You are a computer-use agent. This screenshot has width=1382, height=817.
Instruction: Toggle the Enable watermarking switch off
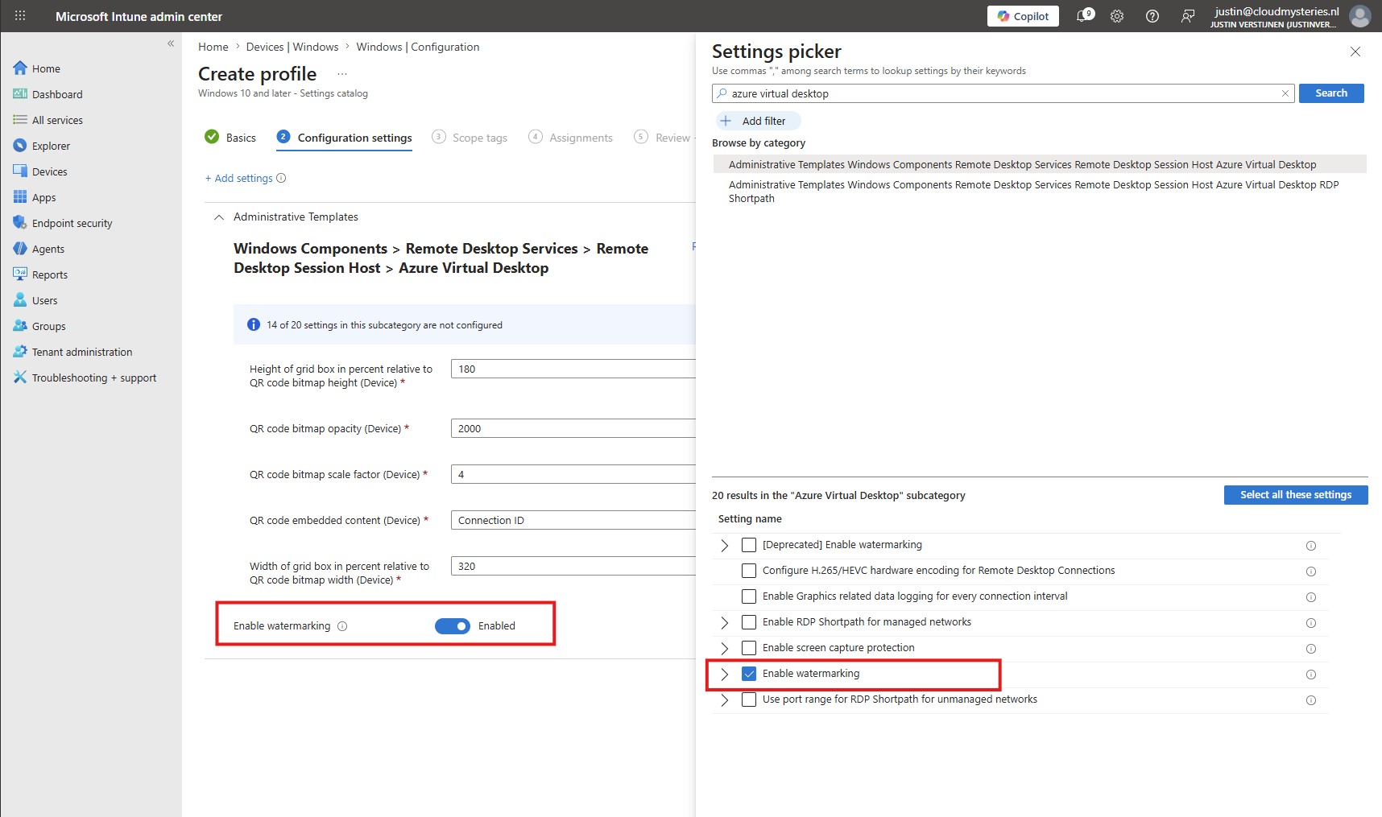pos(453,626)
